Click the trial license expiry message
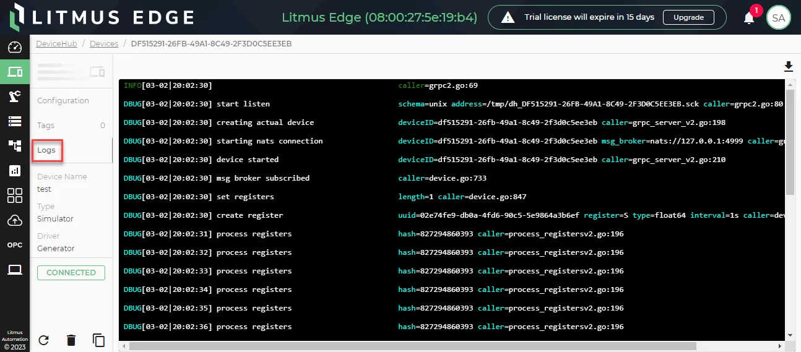801x352 pixels. (x=589, y=17)
